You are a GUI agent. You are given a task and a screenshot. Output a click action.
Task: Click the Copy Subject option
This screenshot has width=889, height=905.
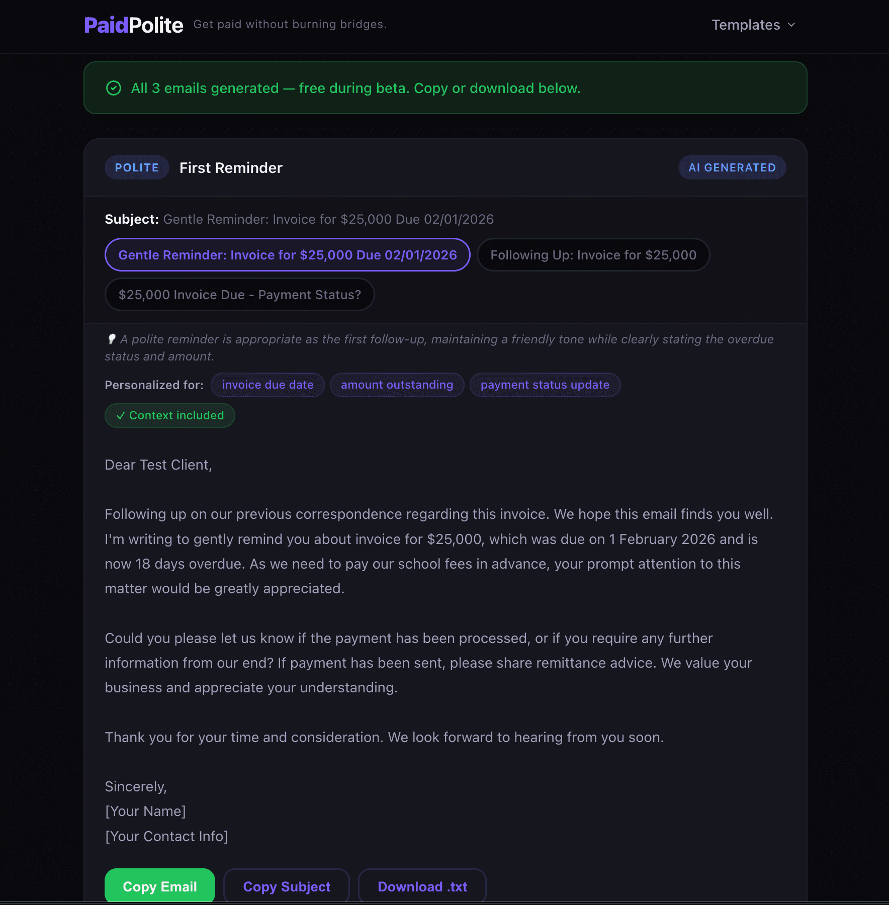click(x=286, y=886)
